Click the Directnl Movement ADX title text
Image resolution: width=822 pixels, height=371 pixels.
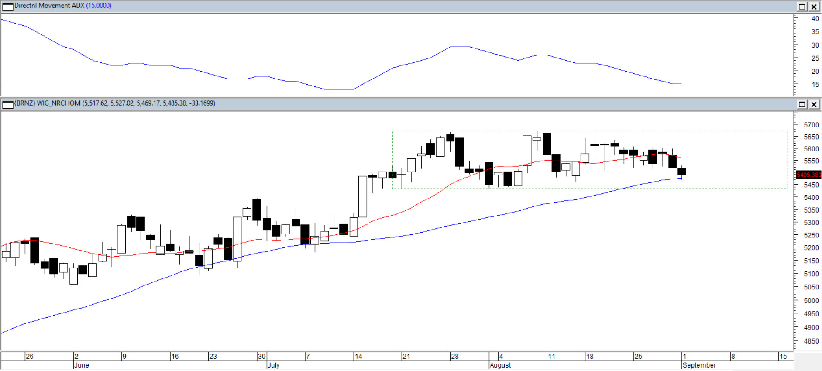tap(49, 6)
